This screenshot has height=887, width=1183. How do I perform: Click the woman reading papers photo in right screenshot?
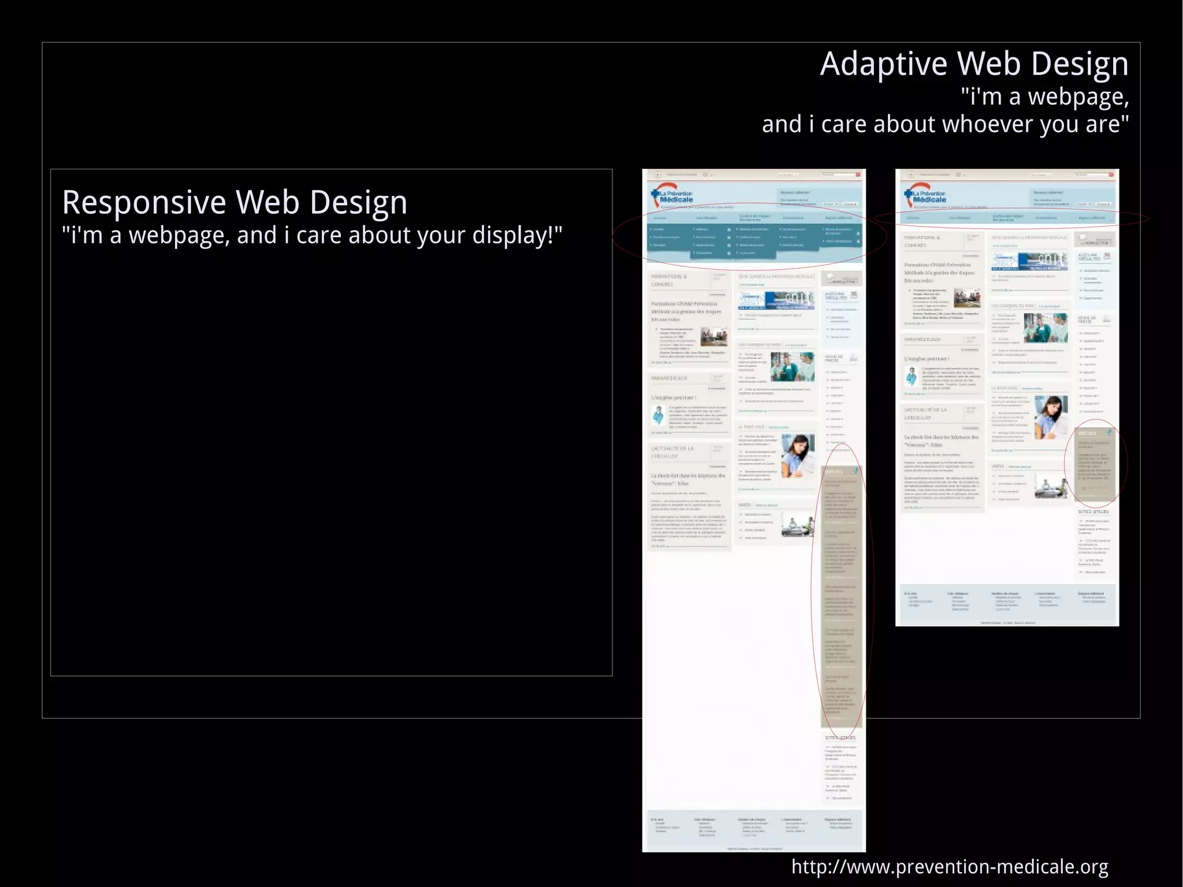point(1051,417)
